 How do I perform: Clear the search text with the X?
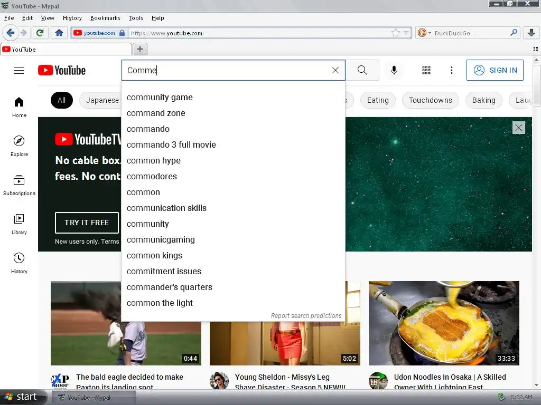click(335, 70)
